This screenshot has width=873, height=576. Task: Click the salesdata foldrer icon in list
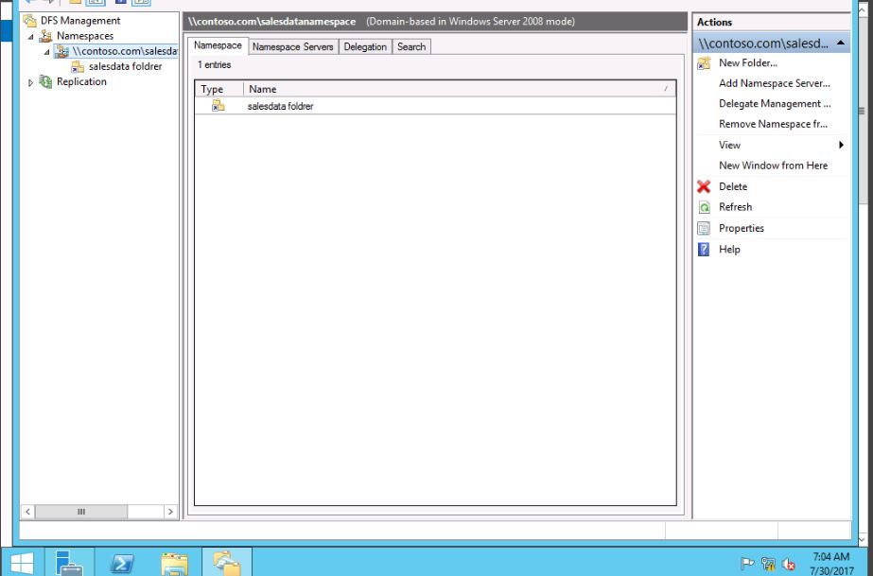click(x=218, y=106)
